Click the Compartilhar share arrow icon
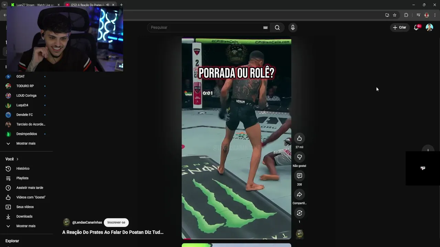 (x=299, y=195)
